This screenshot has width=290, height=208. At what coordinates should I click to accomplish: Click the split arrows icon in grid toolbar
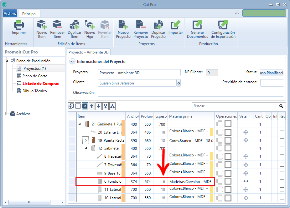112,106
